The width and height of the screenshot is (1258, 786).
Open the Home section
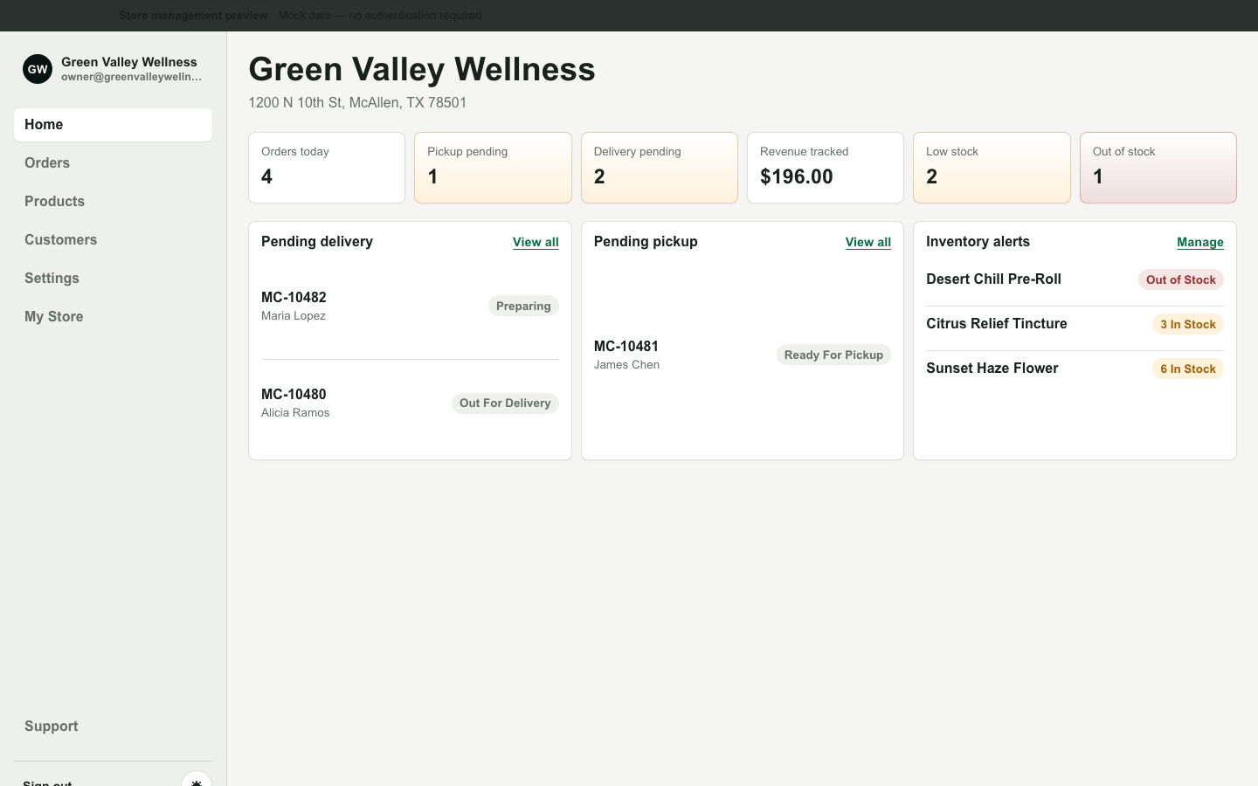click(113, 125)
